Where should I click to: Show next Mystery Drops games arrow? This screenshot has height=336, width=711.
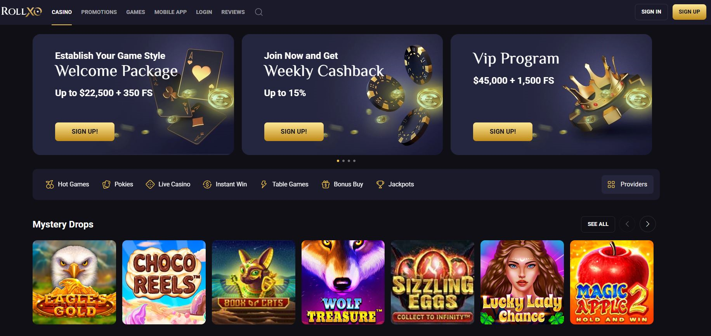pos(647,224)
